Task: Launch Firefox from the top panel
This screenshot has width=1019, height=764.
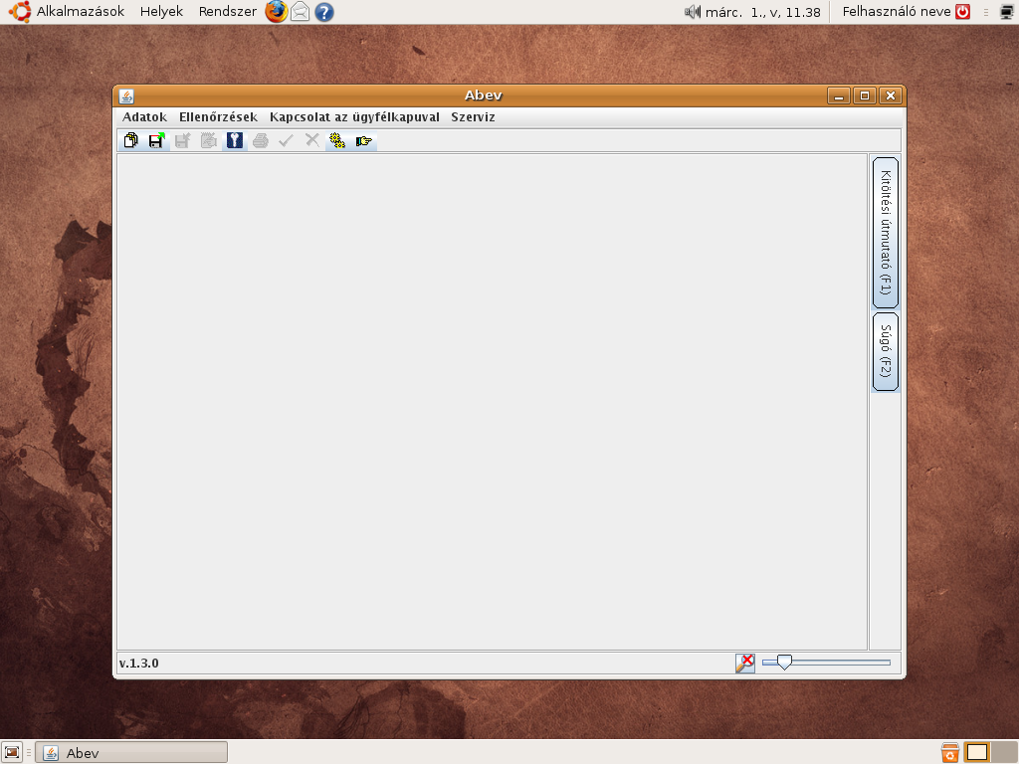Action: (x=277, y=12)
